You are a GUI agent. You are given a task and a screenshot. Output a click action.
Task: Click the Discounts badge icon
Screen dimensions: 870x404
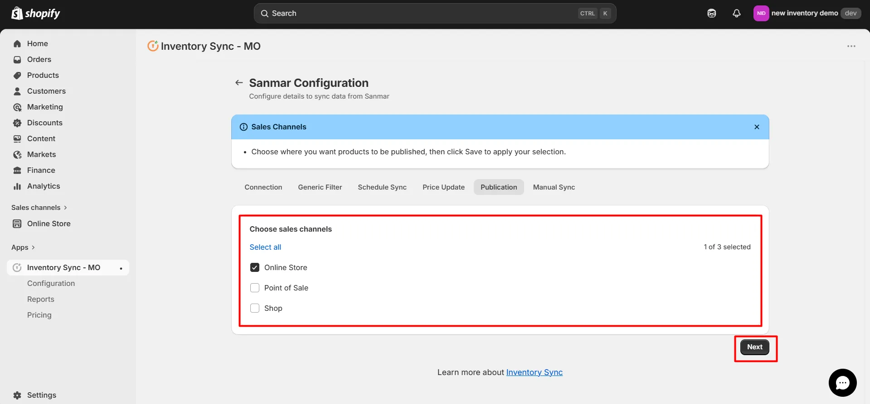17,123
